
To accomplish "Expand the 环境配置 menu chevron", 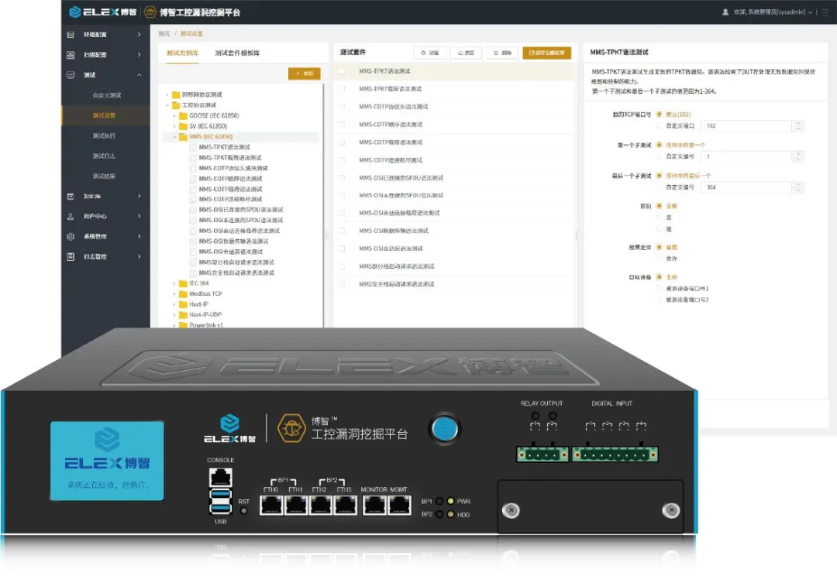I will point(139,35).
